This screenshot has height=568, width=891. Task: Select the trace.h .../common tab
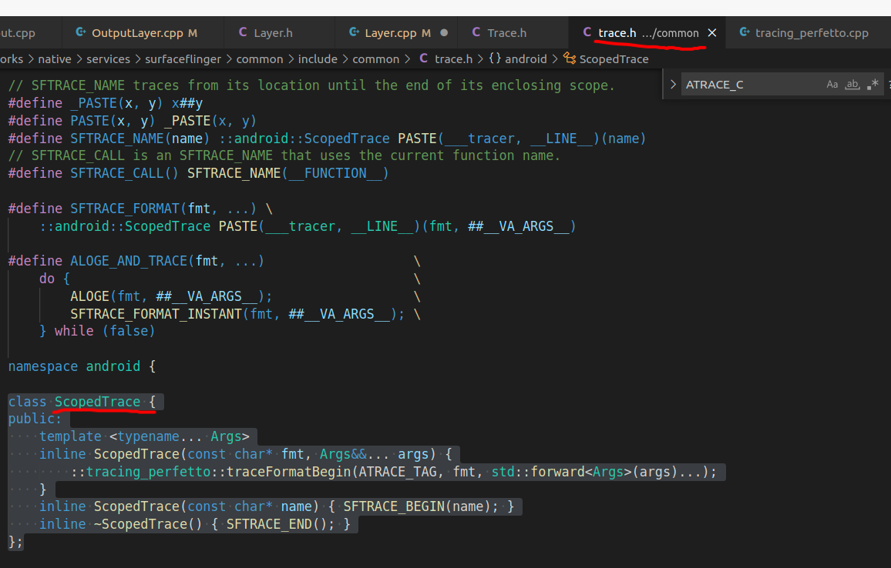(x=647, y=33)
